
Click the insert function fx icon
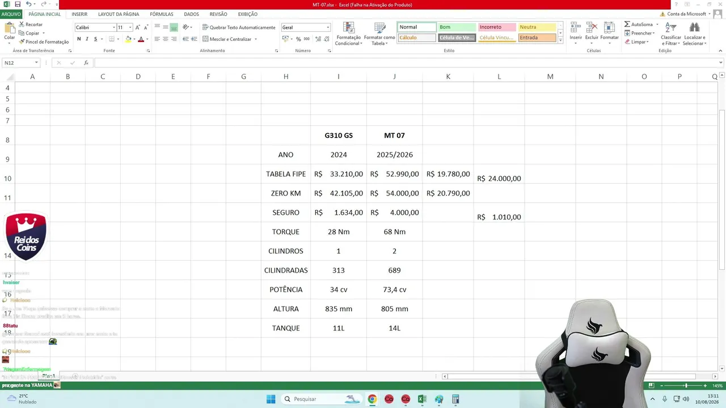pos(86,63)
